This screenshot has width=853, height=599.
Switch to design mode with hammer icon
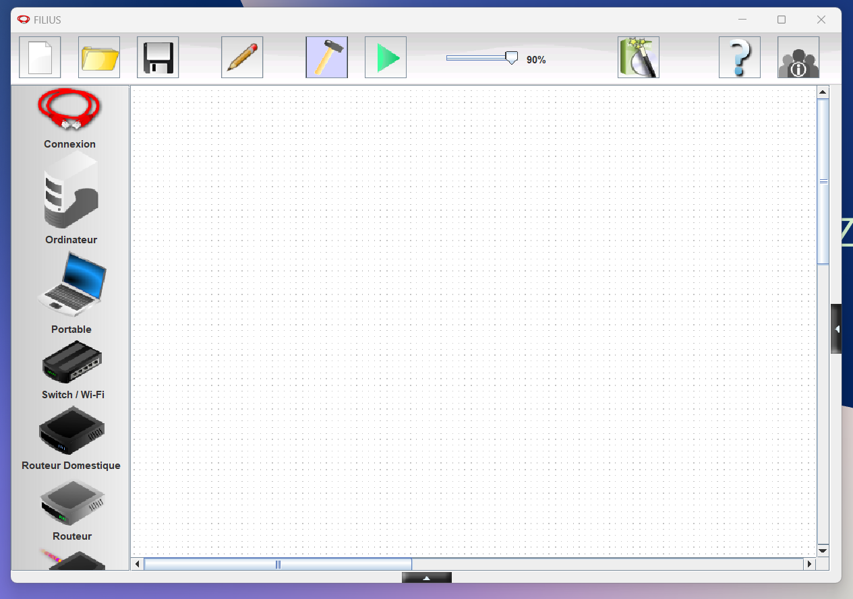pos(326,57)
